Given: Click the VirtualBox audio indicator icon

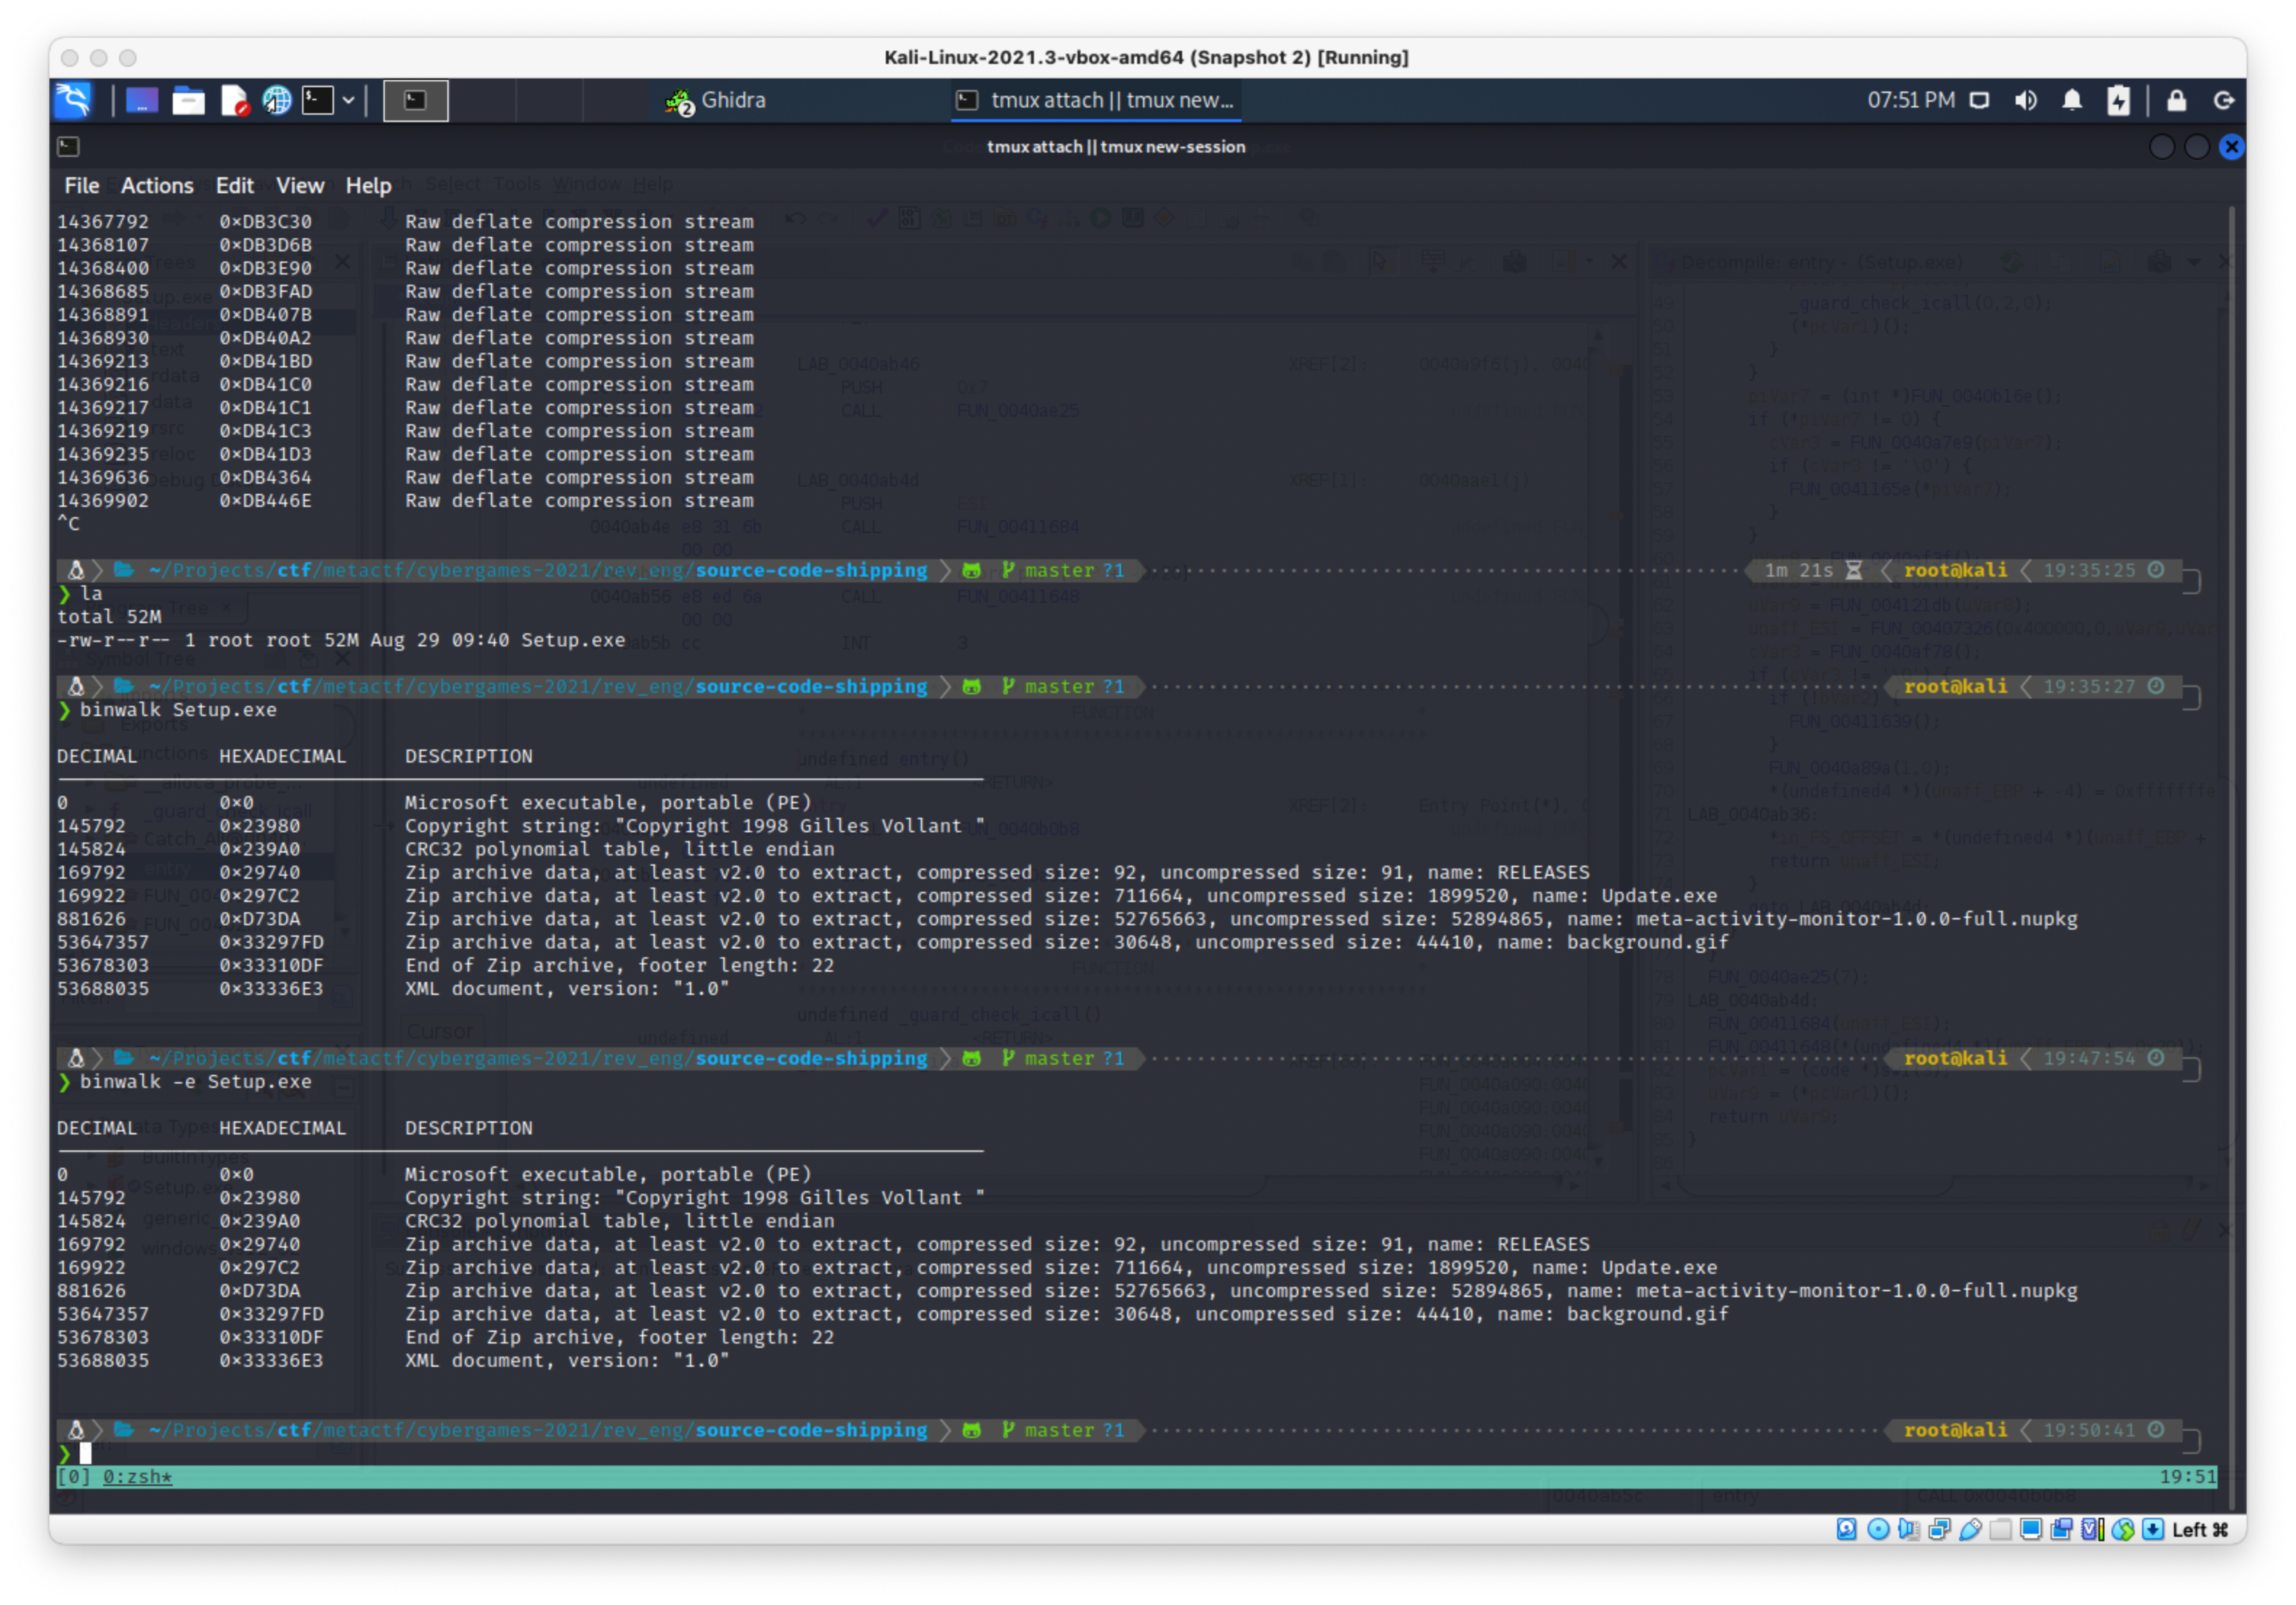Looking at the screenshot, I should click(1909, 1529).
